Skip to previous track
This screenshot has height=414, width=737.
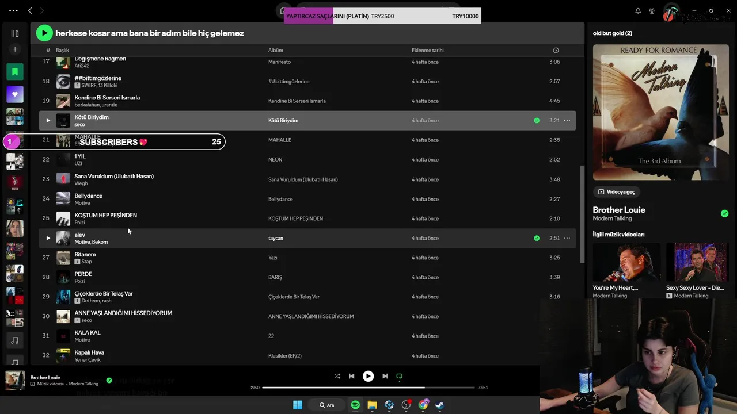[352, 376]
